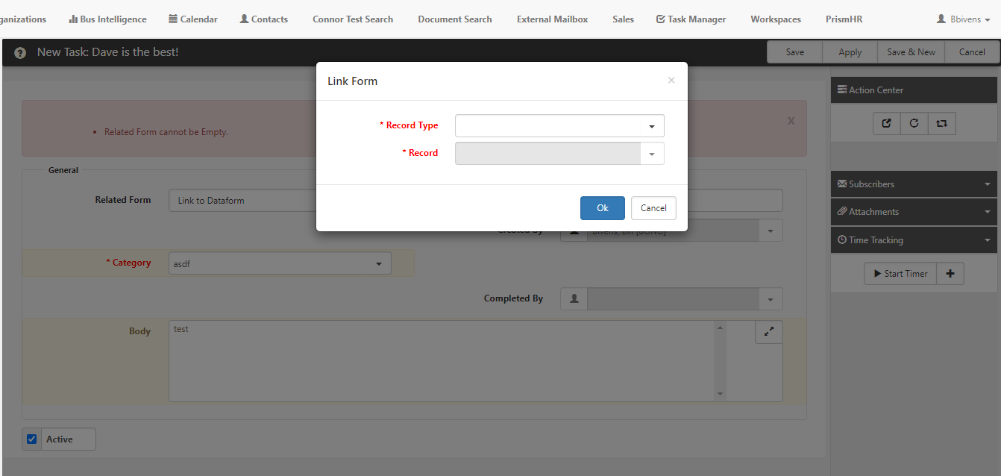Image resolution: width=1001 pixels, height=476 pixels.
Task: Click the person icon next to Completed By
Action: tap(574, 298)
